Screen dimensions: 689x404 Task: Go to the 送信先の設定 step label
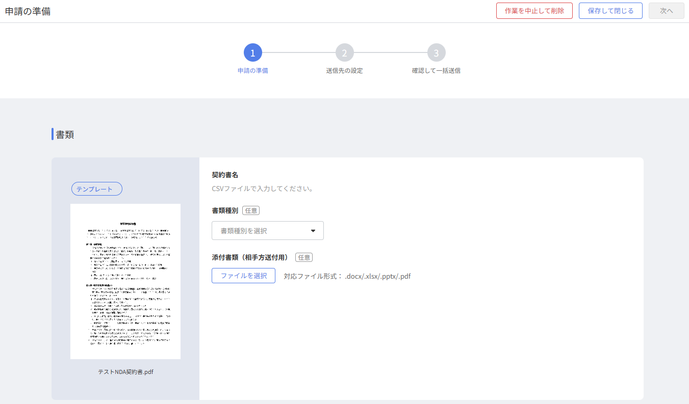[x=344, y=71]
